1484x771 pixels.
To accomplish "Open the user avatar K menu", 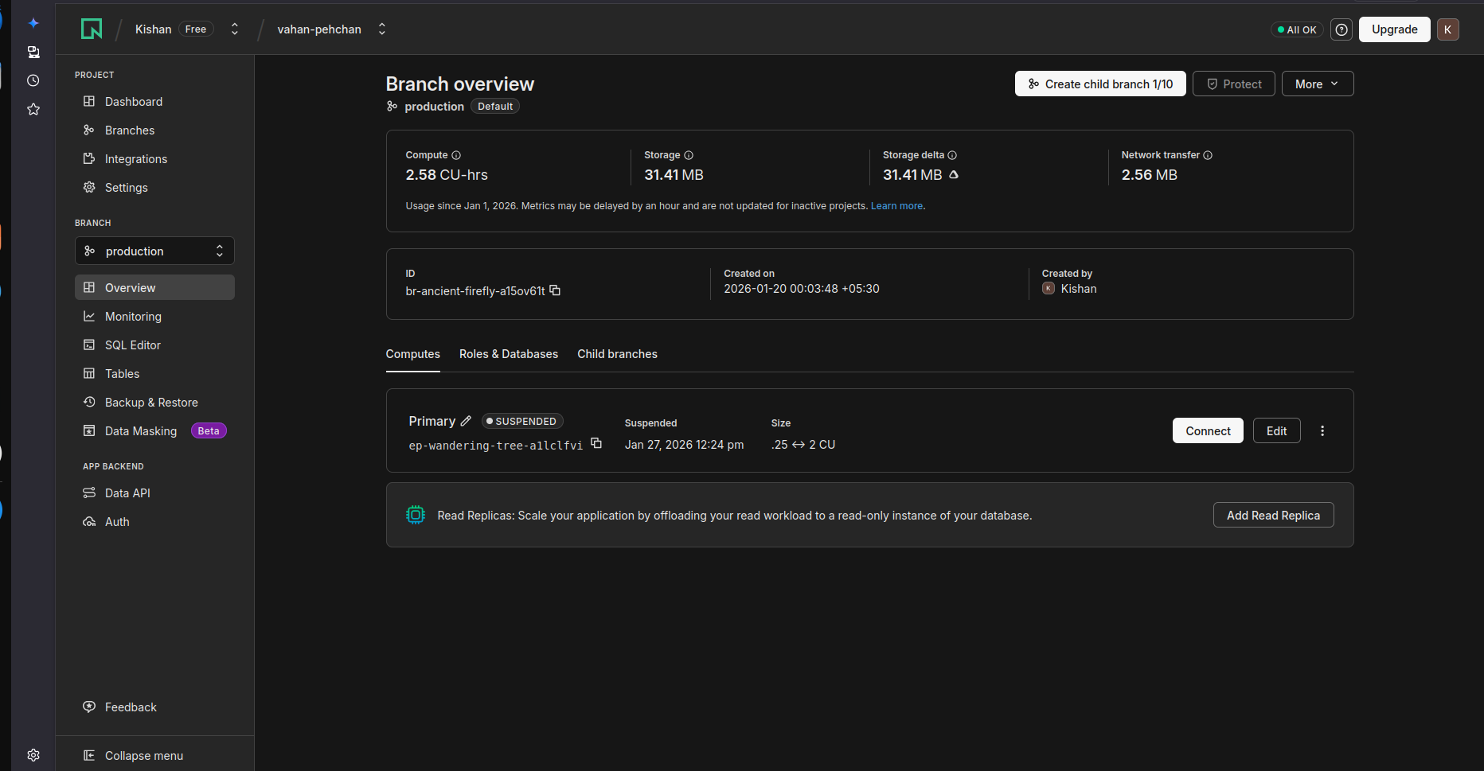I will (1447, 29).
